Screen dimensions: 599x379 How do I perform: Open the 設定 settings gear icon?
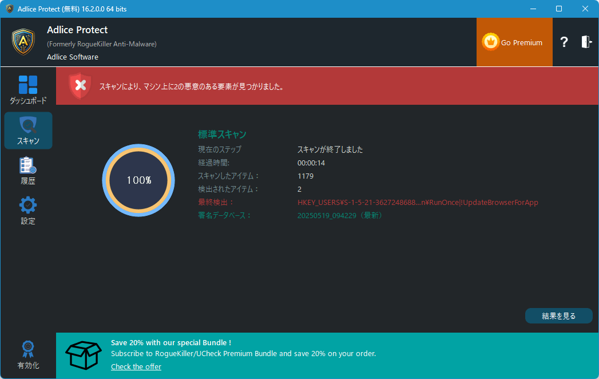tap(28, 206)
